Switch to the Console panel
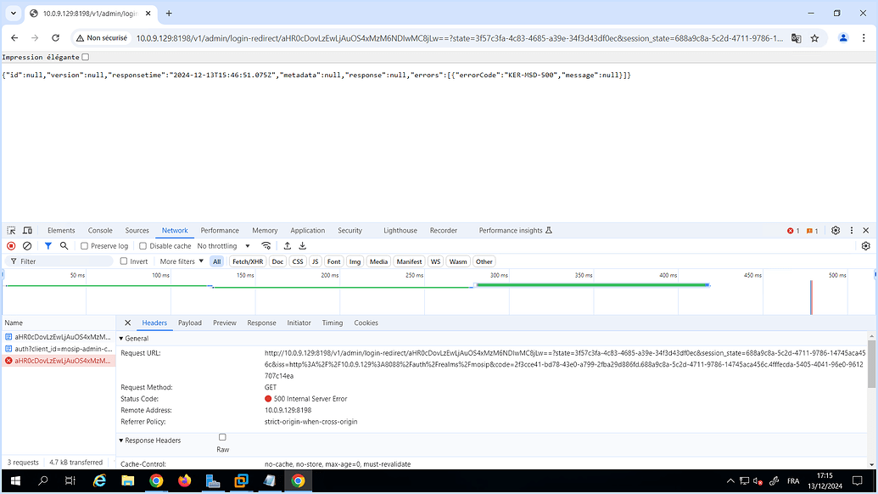 pyautogui.click(x=99, y=230)
